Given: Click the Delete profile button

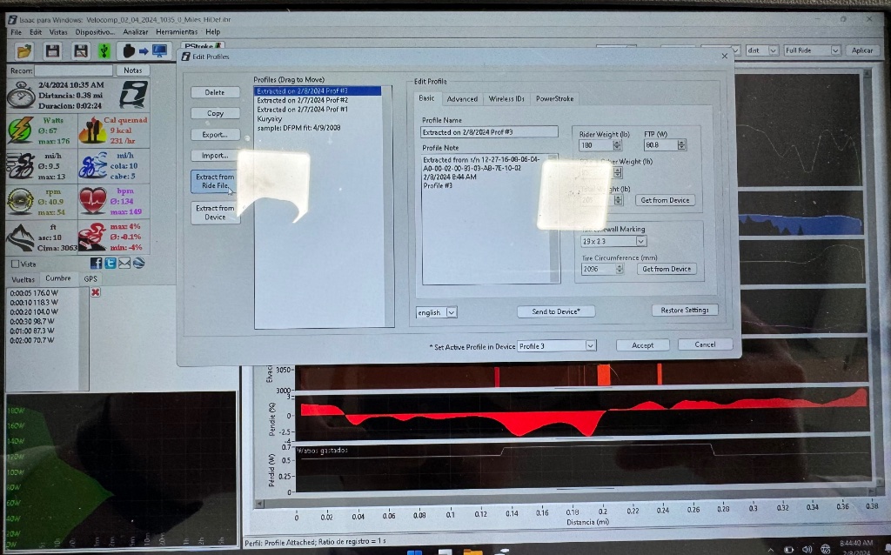Looking at the screenshot, I should 215,92.
